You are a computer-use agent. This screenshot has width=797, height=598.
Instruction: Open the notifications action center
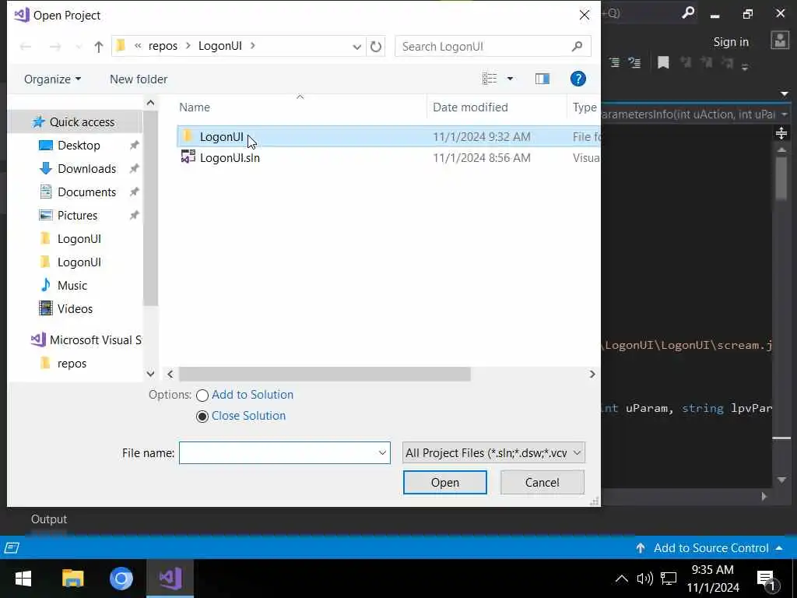(767, 579)
